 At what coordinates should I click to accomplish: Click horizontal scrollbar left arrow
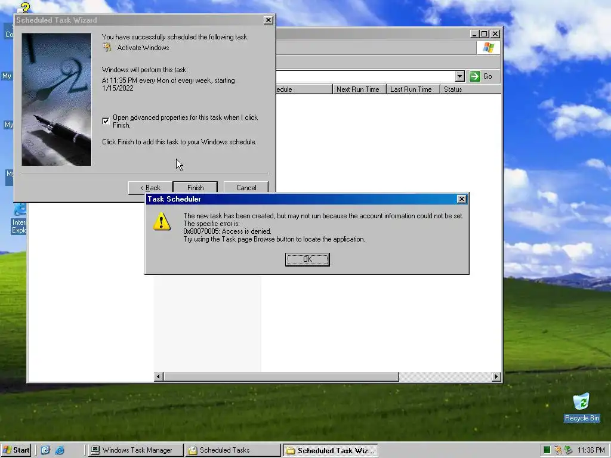(159, 377)
